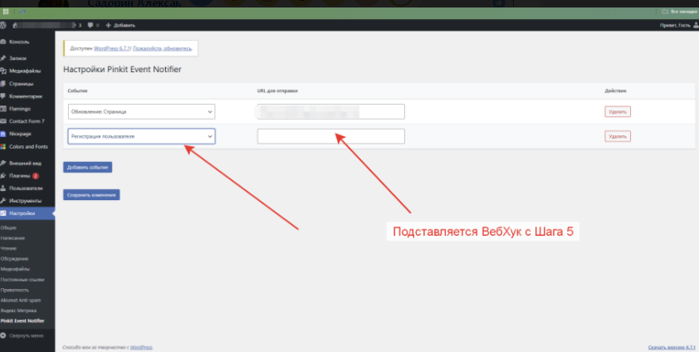Click the Contact Form 7 envelope icon
The image size is (699, 352).
3,121
